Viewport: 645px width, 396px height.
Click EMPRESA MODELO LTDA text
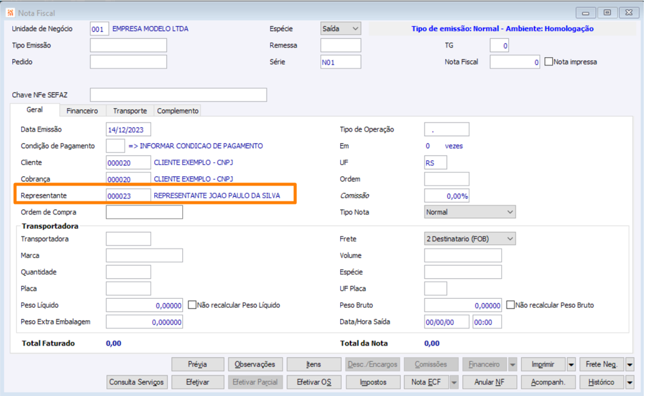(150, 29)
